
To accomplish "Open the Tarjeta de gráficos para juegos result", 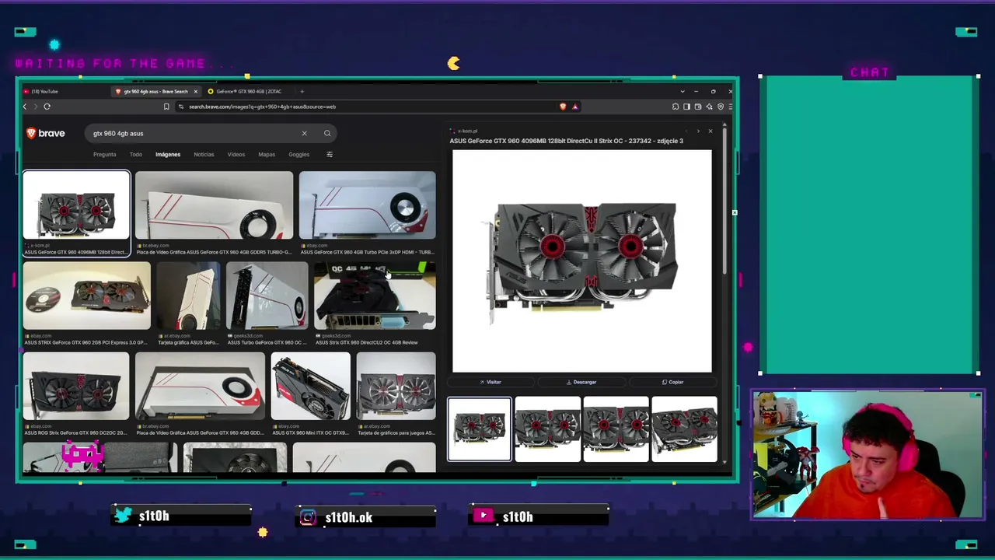I will pyautogui.click(x=396, y=394).
